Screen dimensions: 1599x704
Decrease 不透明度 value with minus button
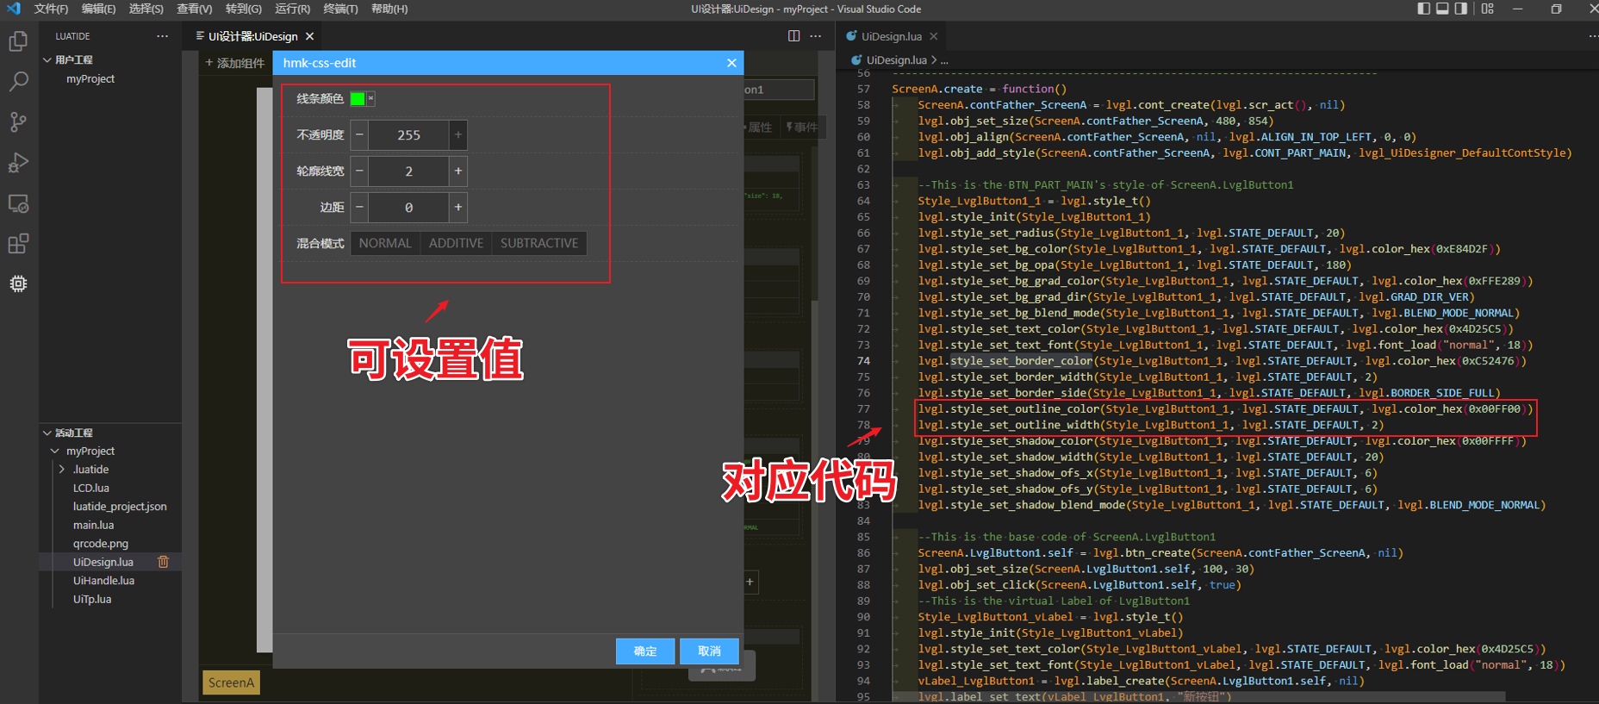point(359,135)
